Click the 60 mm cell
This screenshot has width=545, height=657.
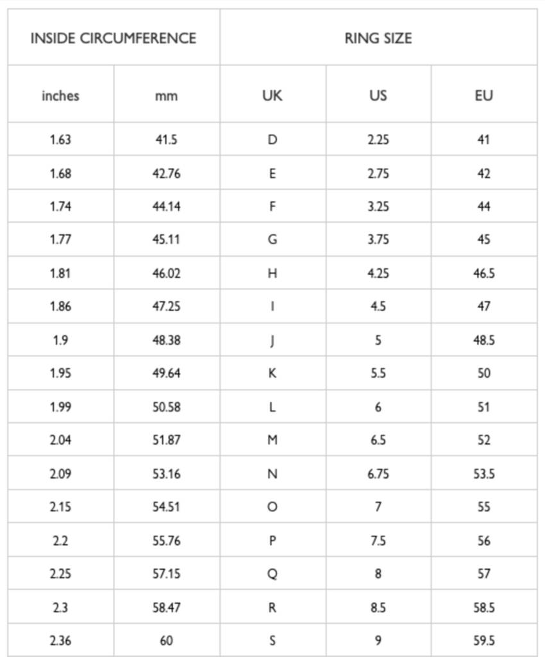[166, 640]
